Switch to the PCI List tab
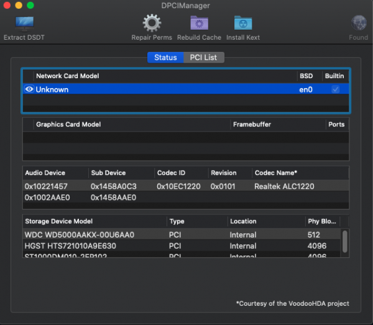373x325 pixels. pyautogui.click(x=203, y=58)
